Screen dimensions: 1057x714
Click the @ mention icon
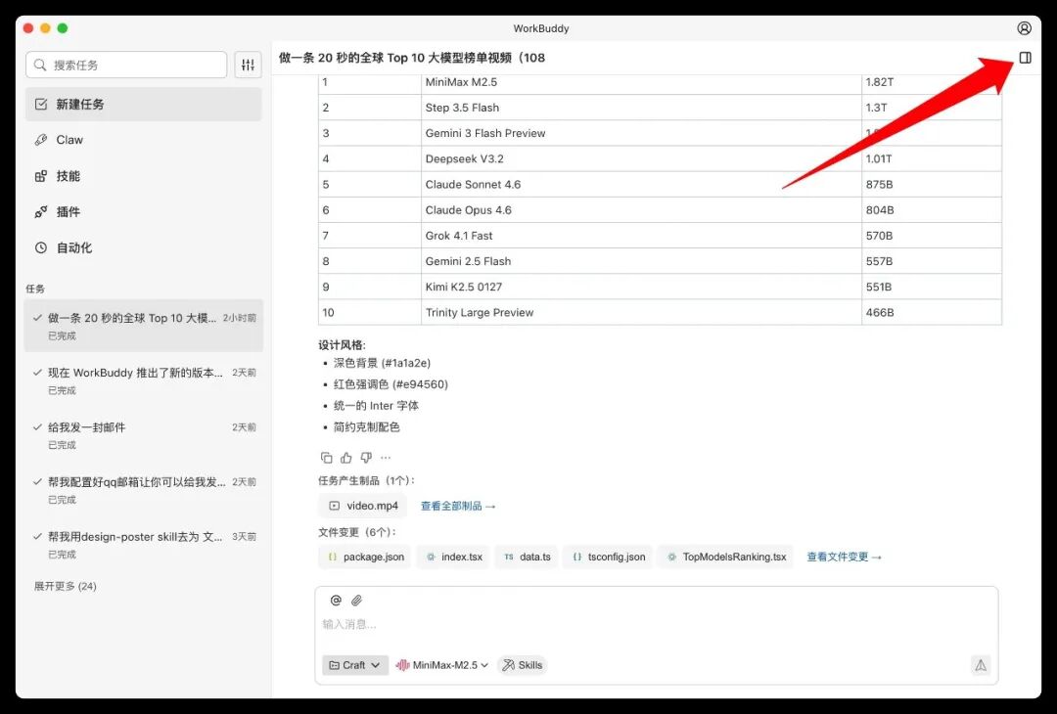[x=336, y=600]
